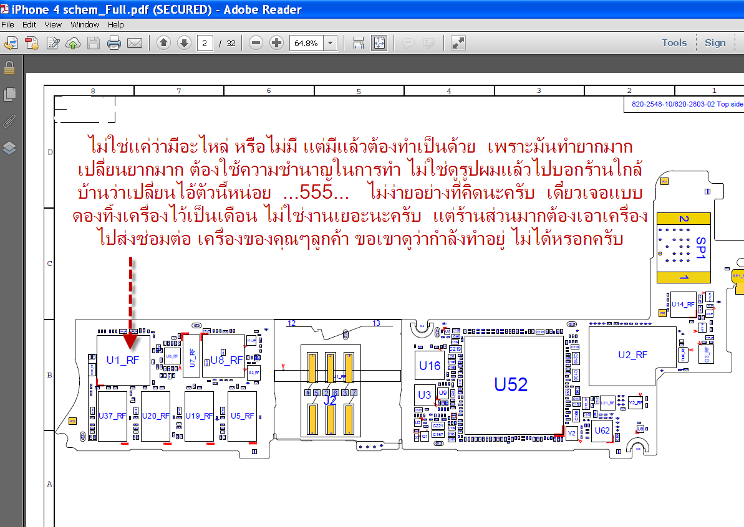
Task: Open the layers panel icon
Action: click(x=9, y=148)
